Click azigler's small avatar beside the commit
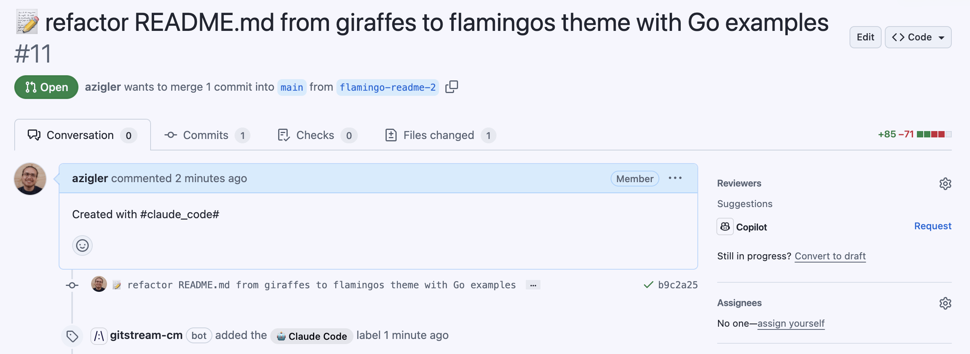 click(x=99, y=284)
